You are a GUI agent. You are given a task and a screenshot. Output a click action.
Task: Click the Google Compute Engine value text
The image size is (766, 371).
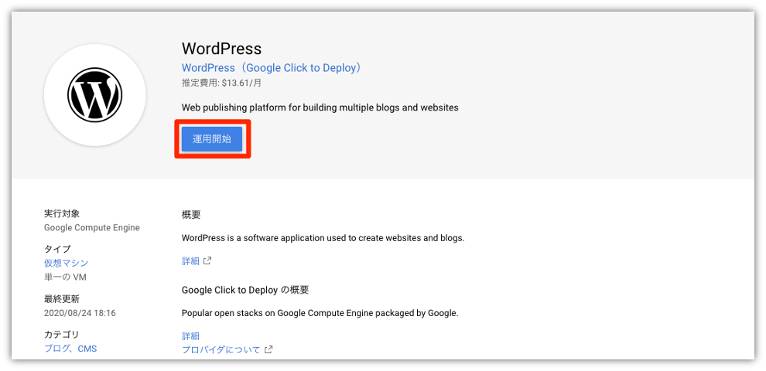click(x=92, y=227)
